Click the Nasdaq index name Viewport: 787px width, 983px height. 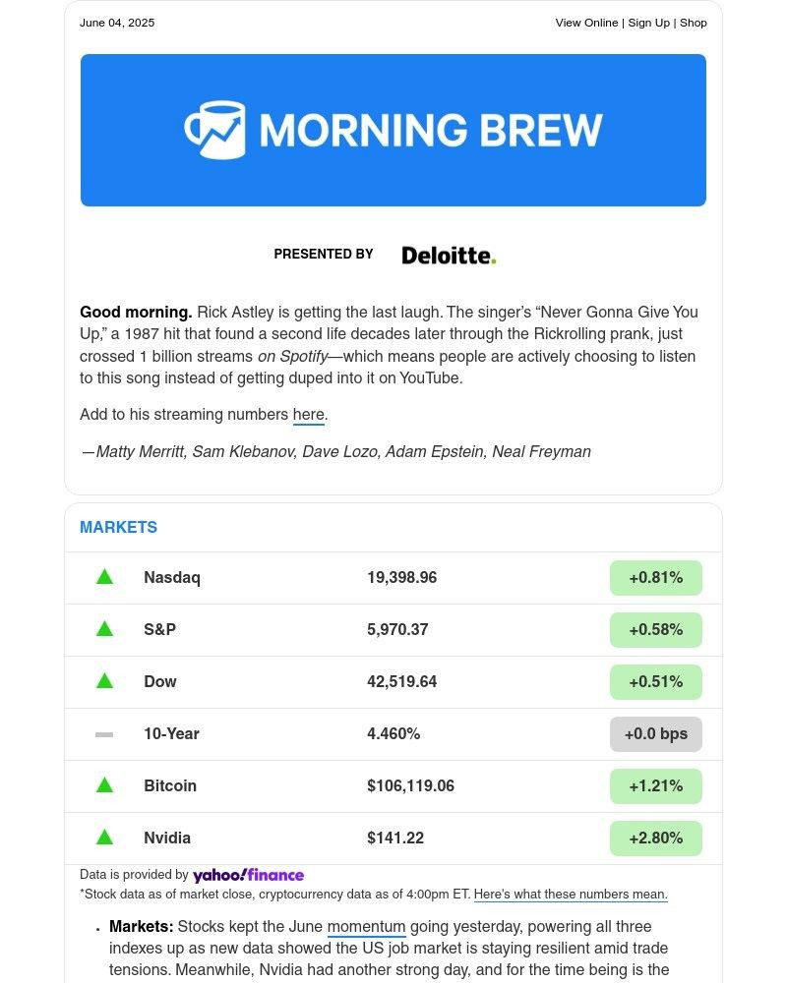172,577
